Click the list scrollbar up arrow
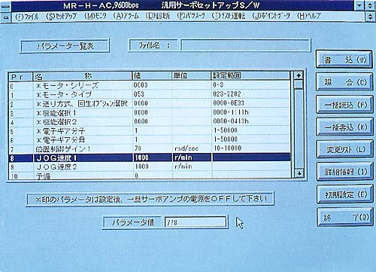 [x=299, y=75]
